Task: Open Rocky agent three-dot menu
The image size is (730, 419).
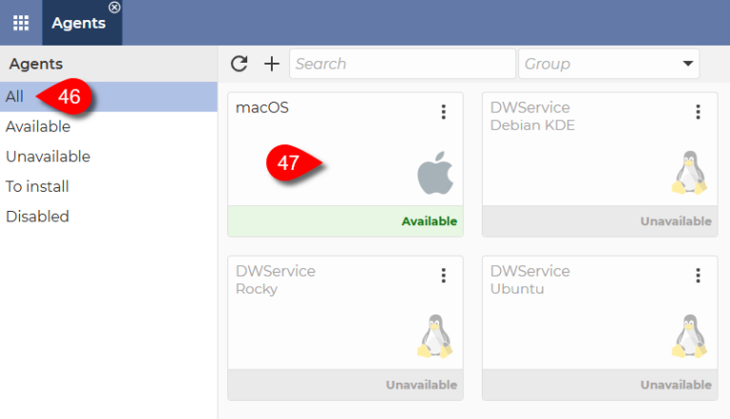Action: (443, 276)
